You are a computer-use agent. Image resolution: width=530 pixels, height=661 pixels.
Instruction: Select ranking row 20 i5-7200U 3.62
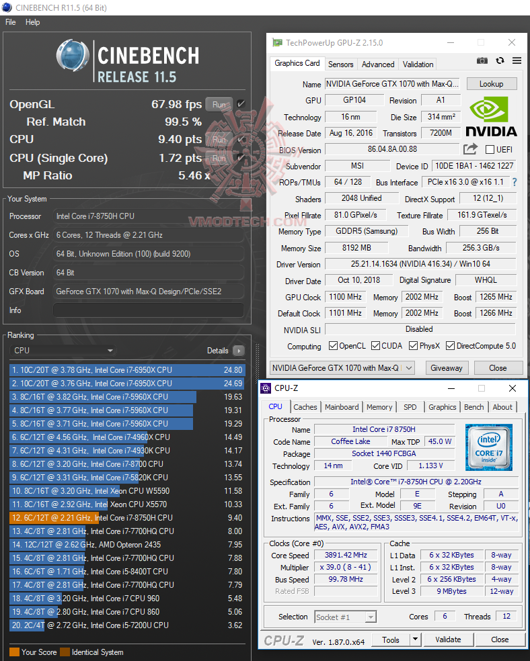tap(127, 625)
